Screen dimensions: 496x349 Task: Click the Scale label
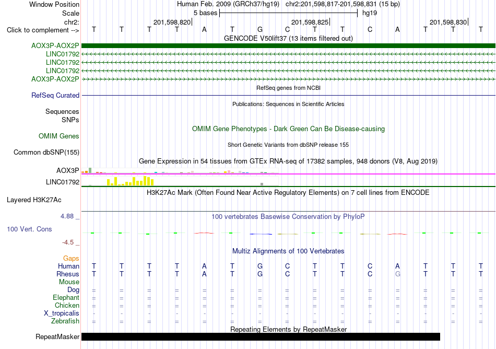tap(70, 13)
